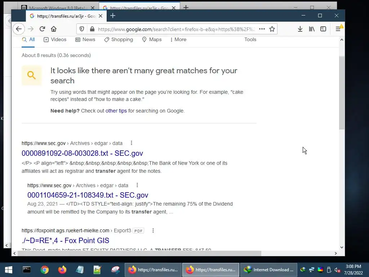Open the Library bookmarks history icon
The width and height of the screenshot is (369, 277).
(x=312, y=29)
